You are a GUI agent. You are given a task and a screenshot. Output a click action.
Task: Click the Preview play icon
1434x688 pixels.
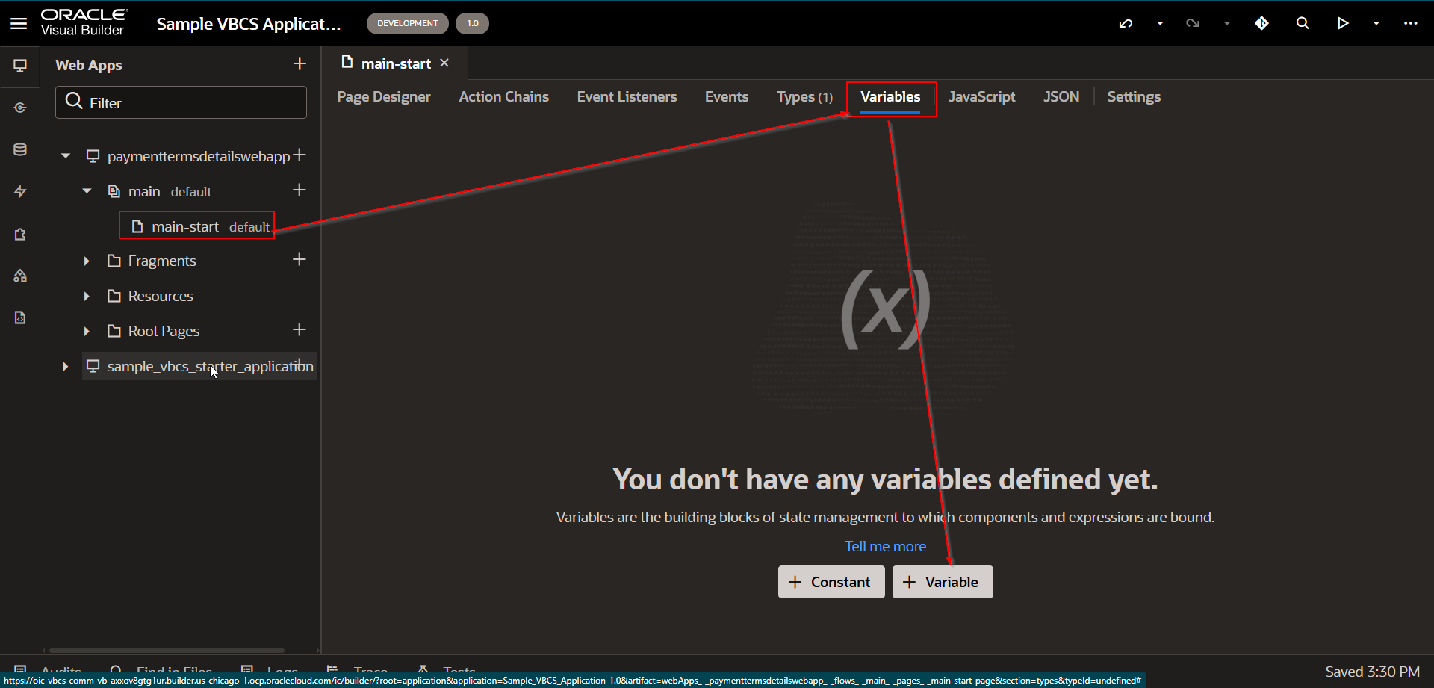(1342, 23)
